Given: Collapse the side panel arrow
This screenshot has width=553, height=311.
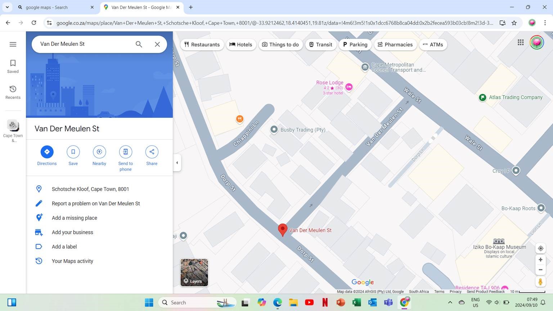Looking at the screenshot, I should (177, 163).
